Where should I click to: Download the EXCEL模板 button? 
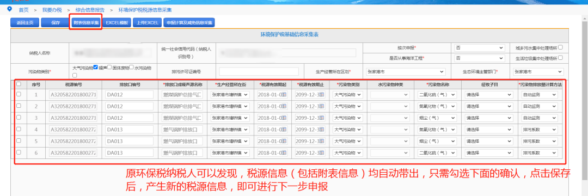click(117, 23)
